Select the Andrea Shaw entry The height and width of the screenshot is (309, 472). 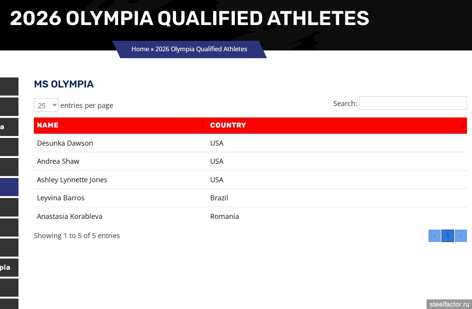click(58, 161)
